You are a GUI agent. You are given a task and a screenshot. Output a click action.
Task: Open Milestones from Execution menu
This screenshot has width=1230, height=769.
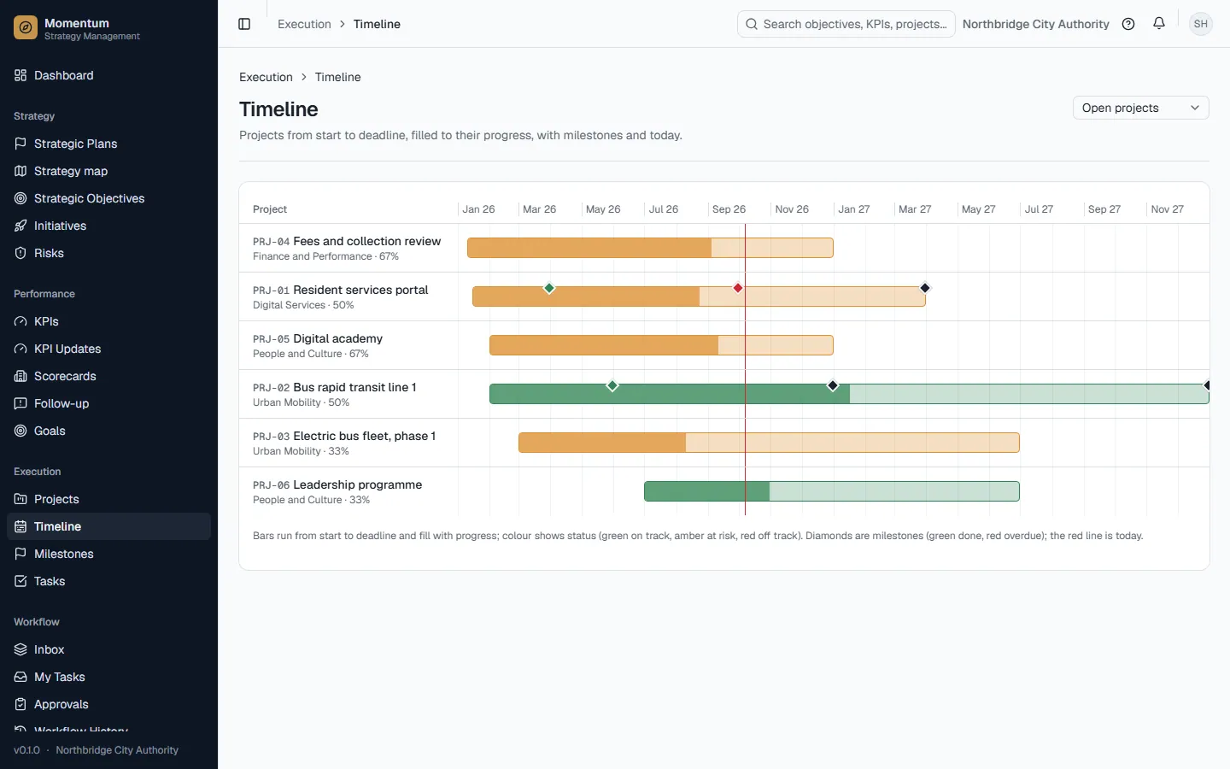(x=108, y=554)
